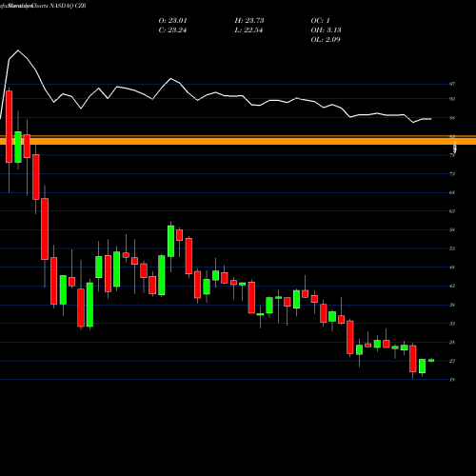Click the 93 price axis label
The width and height of the screenshot is (476, 476).
coord(452,99)
